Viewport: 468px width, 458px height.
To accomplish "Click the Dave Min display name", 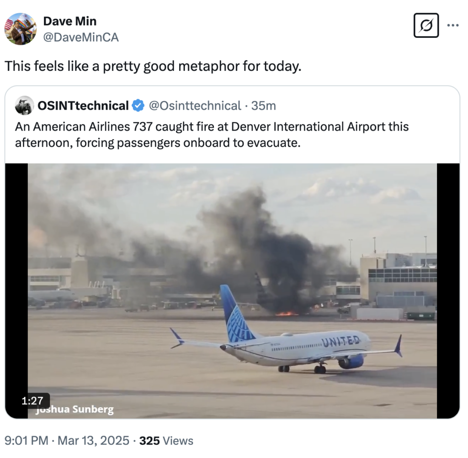I will point(70,21).
